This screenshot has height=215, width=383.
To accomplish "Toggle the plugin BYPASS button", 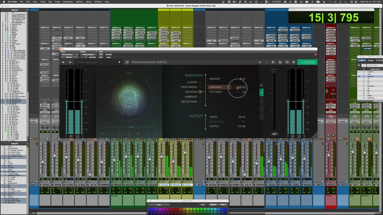I will click(x=109, y=55).
